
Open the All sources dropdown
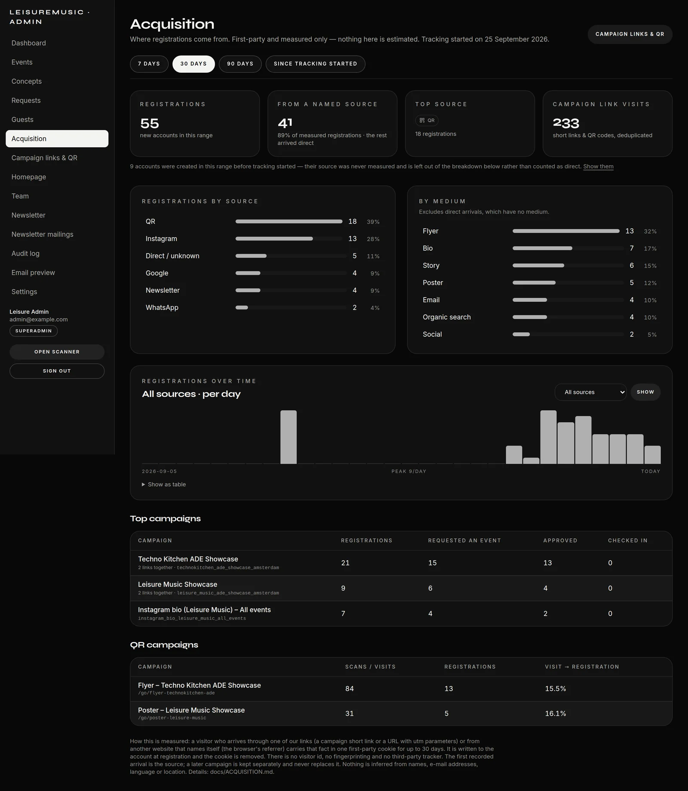pos(590,392)
